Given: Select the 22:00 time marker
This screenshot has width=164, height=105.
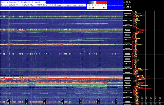Looking at the screenshot, I should pyautogui.click(x=117, y=101).
